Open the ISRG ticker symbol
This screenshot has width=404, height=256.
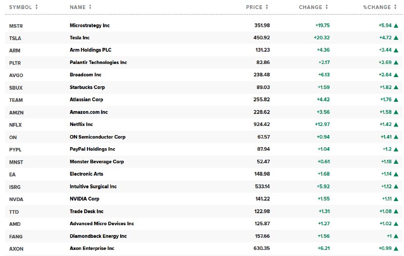click(15, 187)
